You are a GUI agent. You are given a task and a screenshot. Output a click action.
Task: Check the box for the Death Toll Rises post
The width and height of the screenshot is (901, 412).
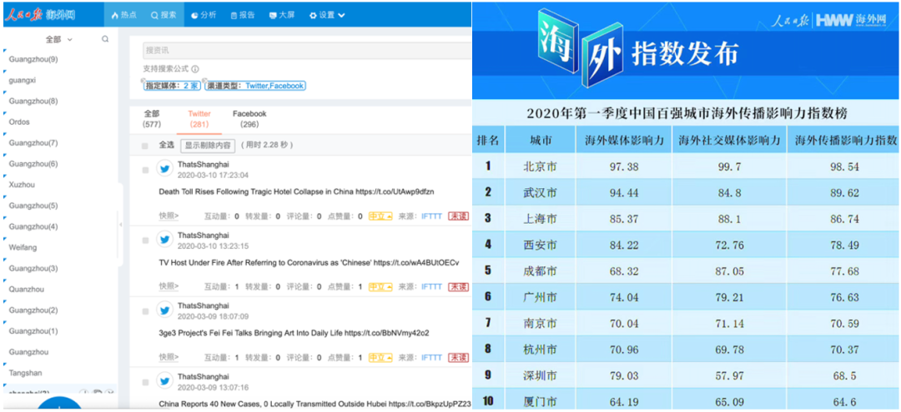[145, 170]
